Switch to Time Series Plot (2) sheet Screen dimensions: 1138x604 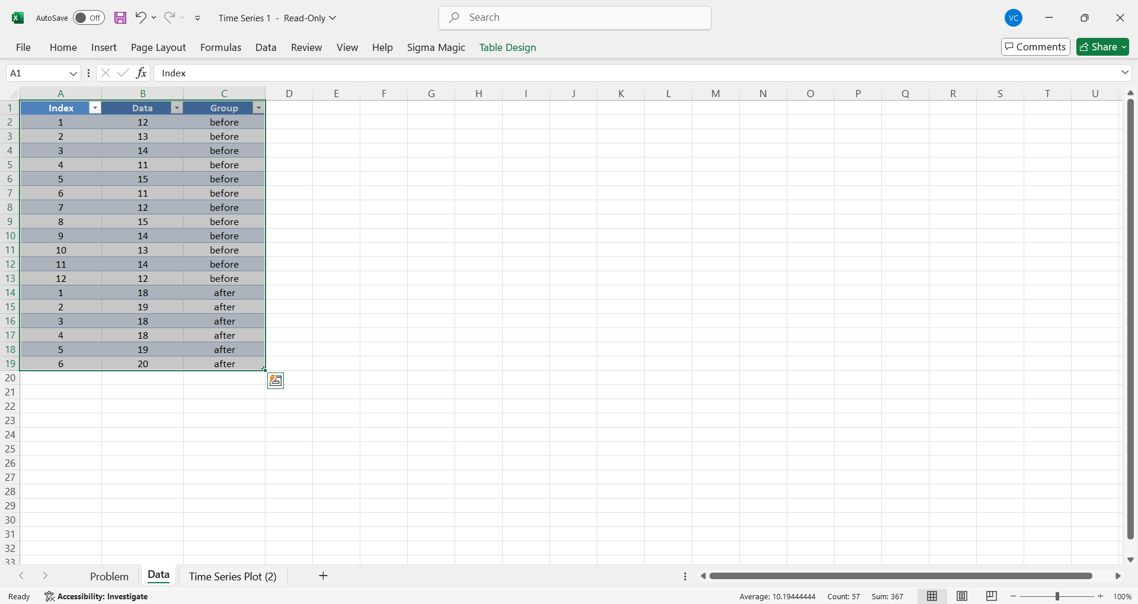[x=233, y=576]
